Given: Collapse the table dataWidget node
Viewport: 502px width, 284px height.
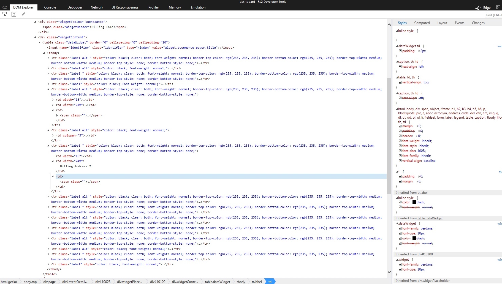Looking at the screenshot, I should [x=39, y=43].
